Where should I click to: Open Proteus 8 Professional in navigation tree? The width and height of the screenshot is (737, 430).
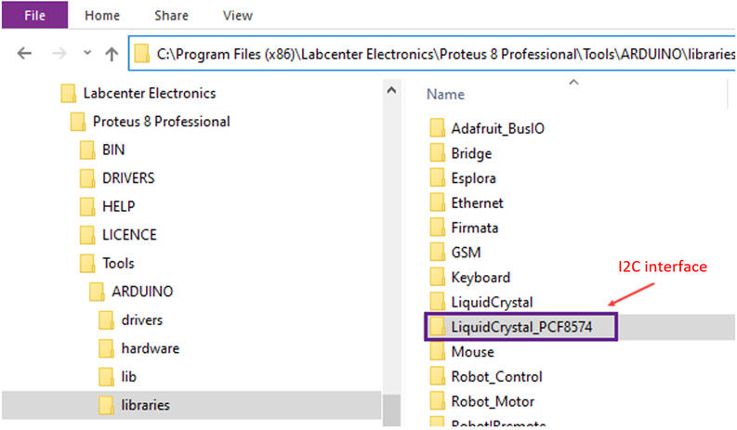click(161, 122)
